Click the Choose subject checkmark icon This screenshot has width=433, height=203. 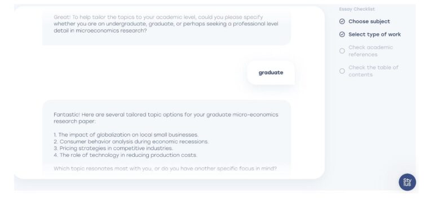pyautogui.click(x=342, y=21)
